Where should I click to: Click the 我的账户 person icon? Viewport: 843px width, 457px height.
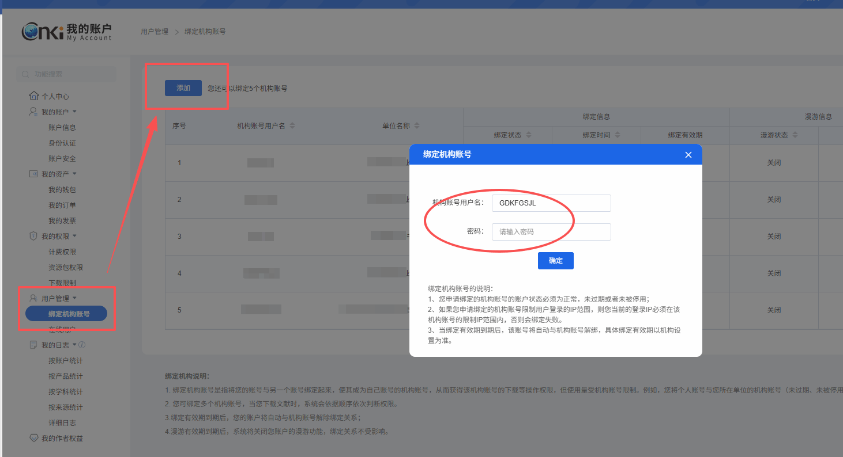(33, 112)
